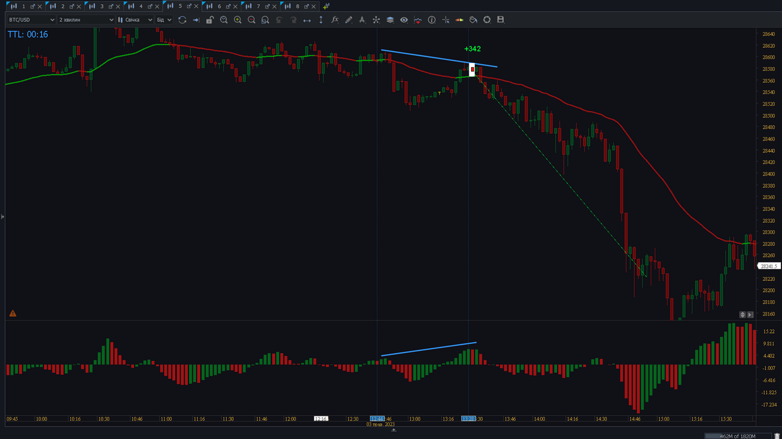Expand the bottom panel handle arrow
782x439 pixels.
[393, 430]
